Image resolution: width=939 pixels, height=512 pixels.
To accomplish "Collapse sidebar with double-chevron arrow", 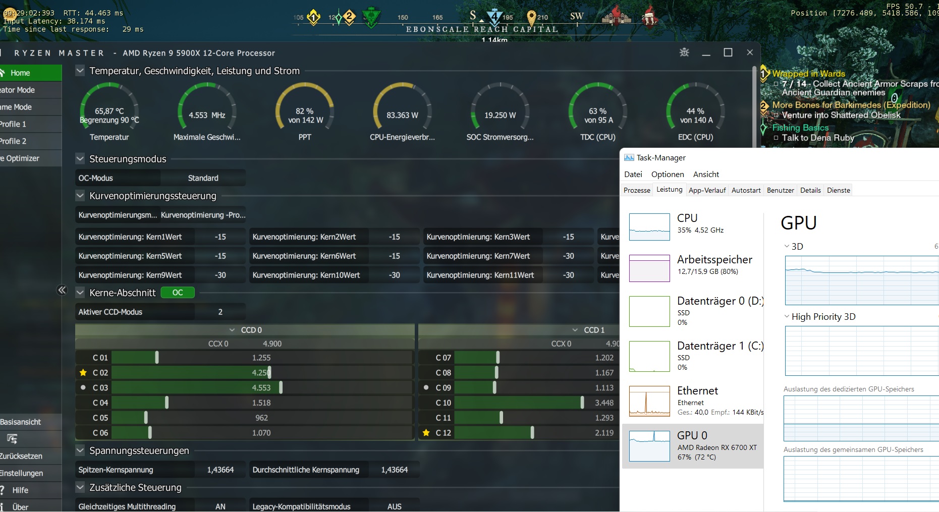I will point(62,290).
